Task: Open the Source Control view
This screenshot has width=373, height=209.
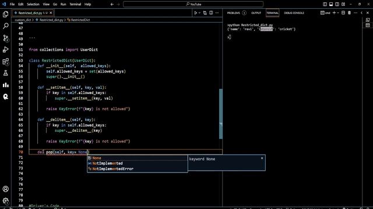Action: (5, 38)
